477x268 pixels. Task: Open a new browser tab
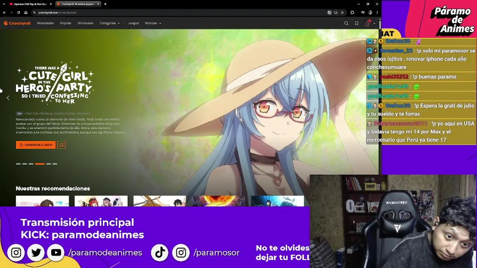click(x=105, y=4)
